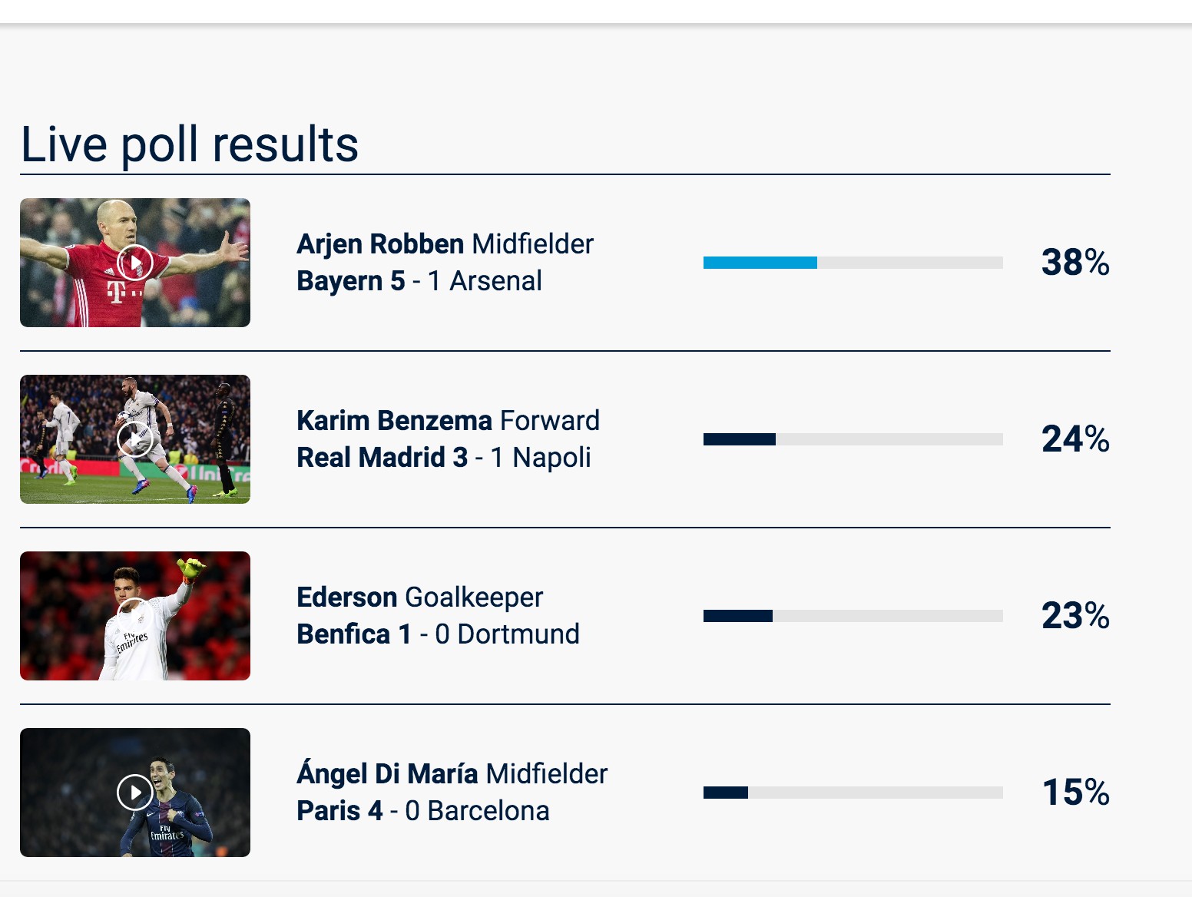This screenshot has height=897, width=1192.
Task: Click the Live poll results heading
Action: (x=190, y=144)
